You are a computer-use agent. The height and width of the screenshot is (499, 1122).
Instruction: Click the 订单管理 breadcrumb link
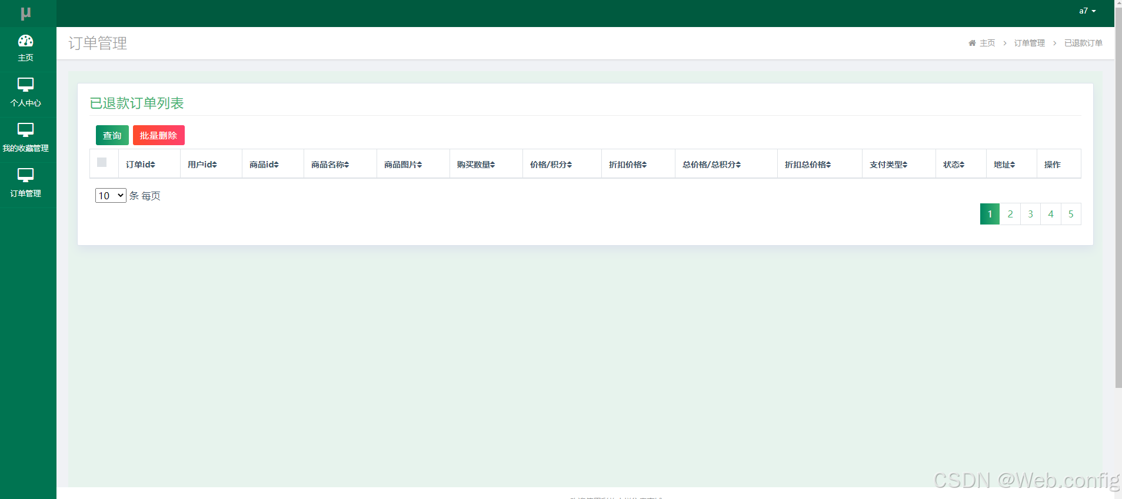(1029, 43)
